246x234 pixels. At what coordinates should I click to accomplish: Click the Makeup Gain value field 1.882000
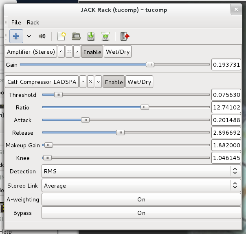pos(226,145)
